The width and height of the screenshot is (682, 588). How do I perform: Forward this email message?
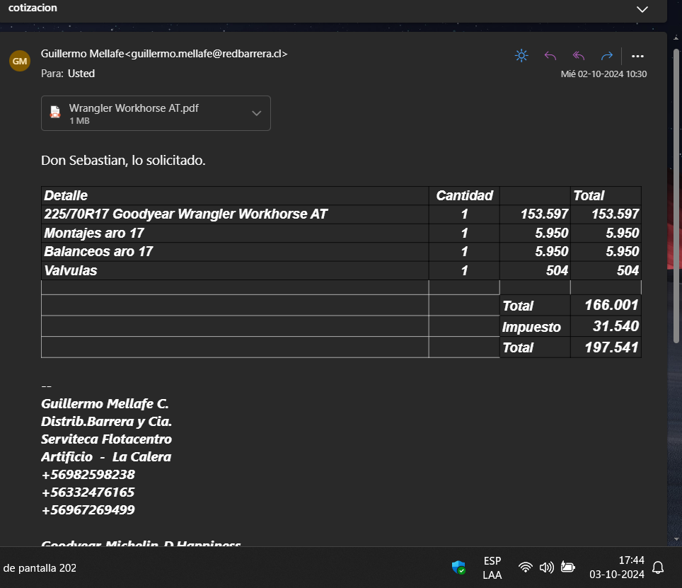point(607,56)
